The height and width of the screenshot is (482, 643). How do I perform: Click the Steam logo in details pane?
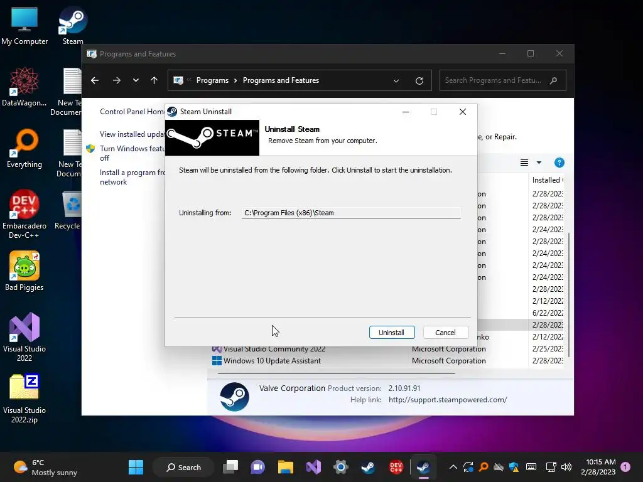(235, 397)
